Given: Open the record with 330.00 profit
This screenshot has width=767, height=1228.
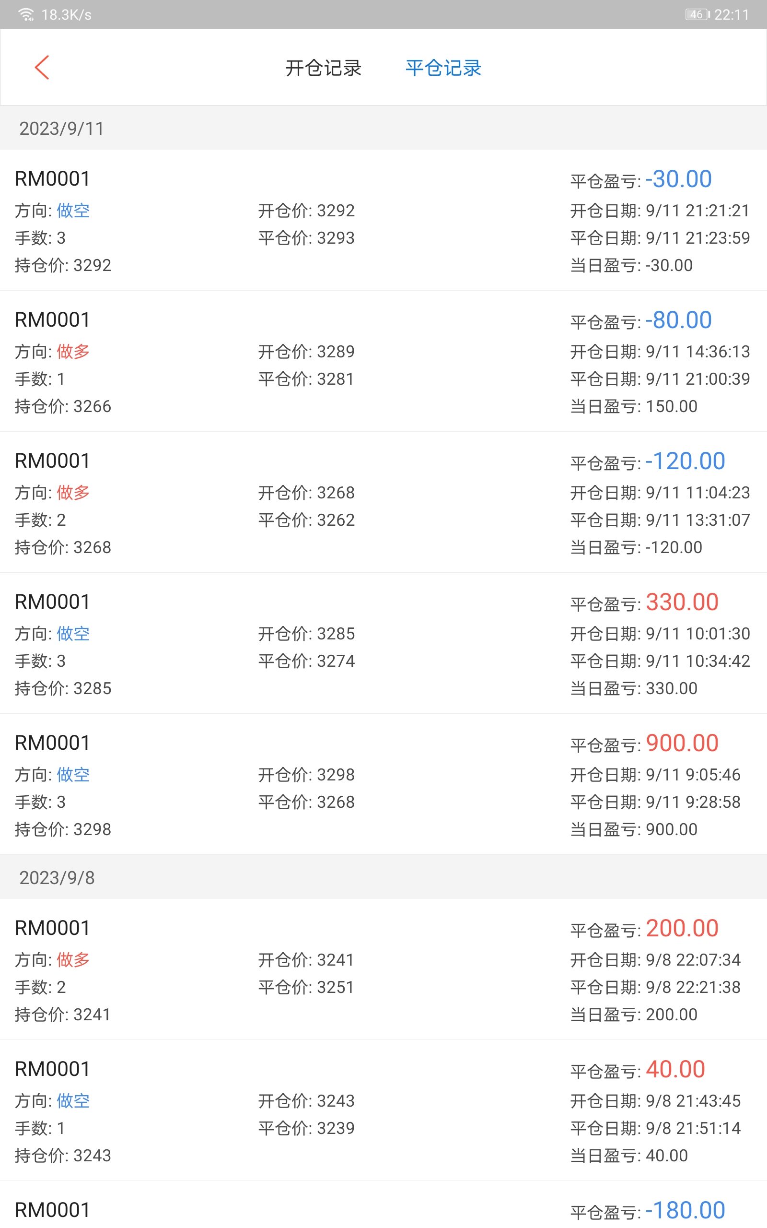Looking at the screenshot, I should [383, 644].
